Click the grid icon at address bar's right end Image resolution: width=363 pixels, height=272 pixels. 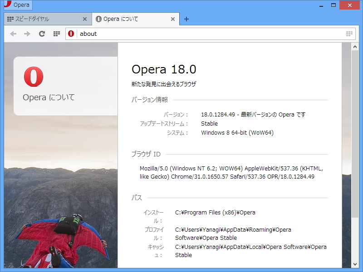(349, 33)
